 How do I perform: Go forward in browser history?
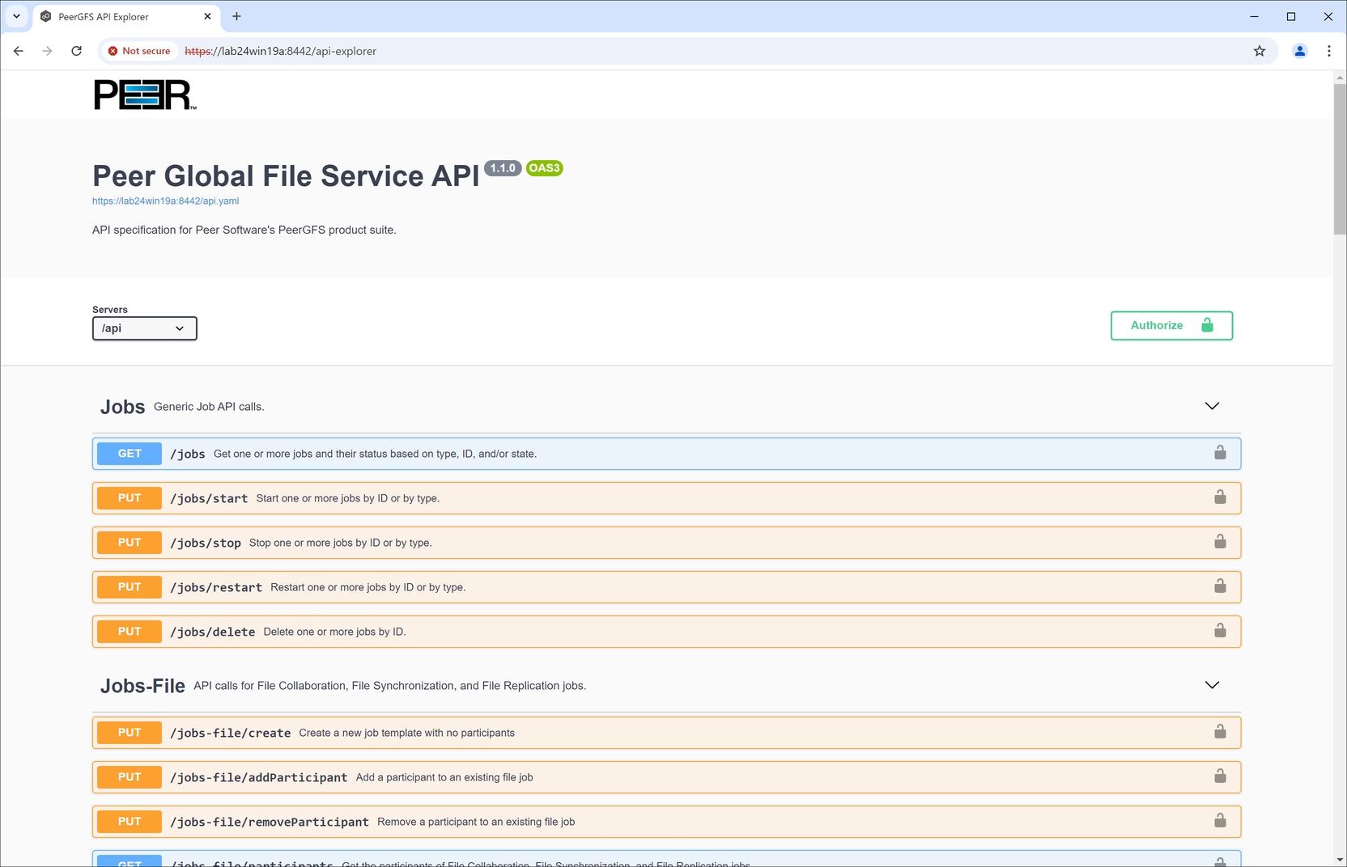tap(48, 51)
